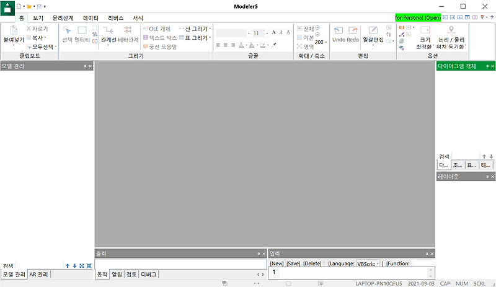Close the Output (출력) panel

[x=264, y=254]
